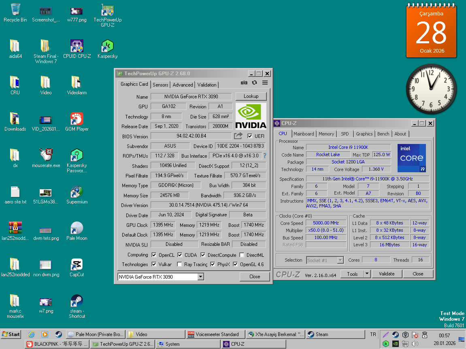
Task: Select the CapCut desktop icon
Action: (77, 268)
